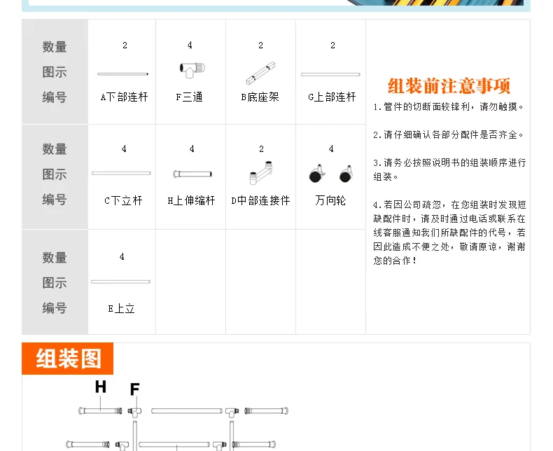Click the A下部连杆 rod image
The width and height of the screenshot is (553, 451).
point(122,74)
